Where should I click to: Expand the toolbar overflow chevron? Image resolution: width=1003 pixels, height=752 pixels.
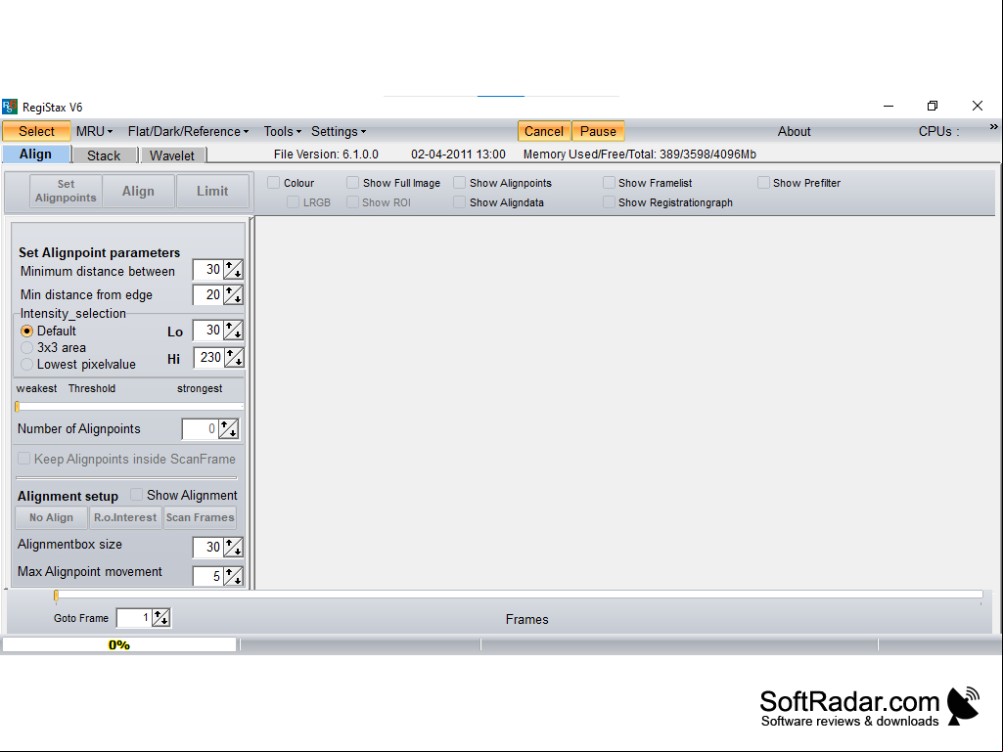point(993,126)
